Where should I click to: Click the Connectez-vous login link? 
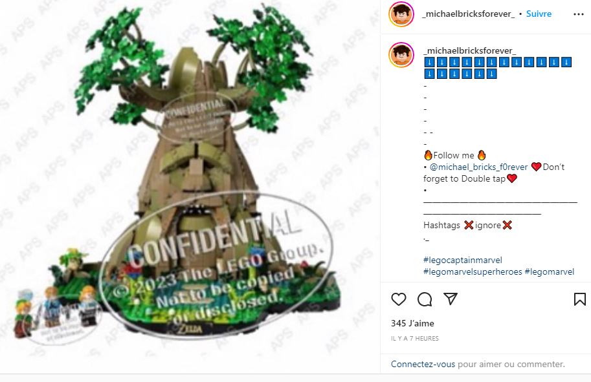pos(423,364)
